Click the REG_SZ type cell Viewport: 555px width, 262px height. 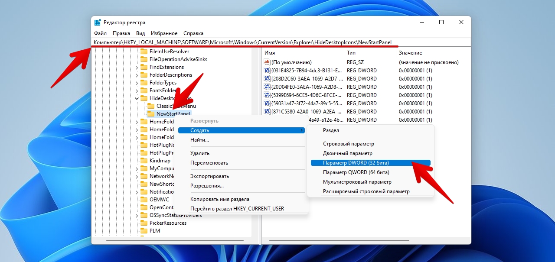coord(356,62)
